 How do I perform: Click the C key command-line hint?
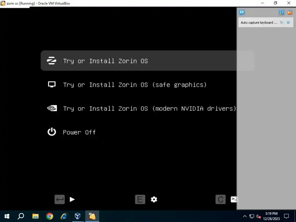point(221,199)
